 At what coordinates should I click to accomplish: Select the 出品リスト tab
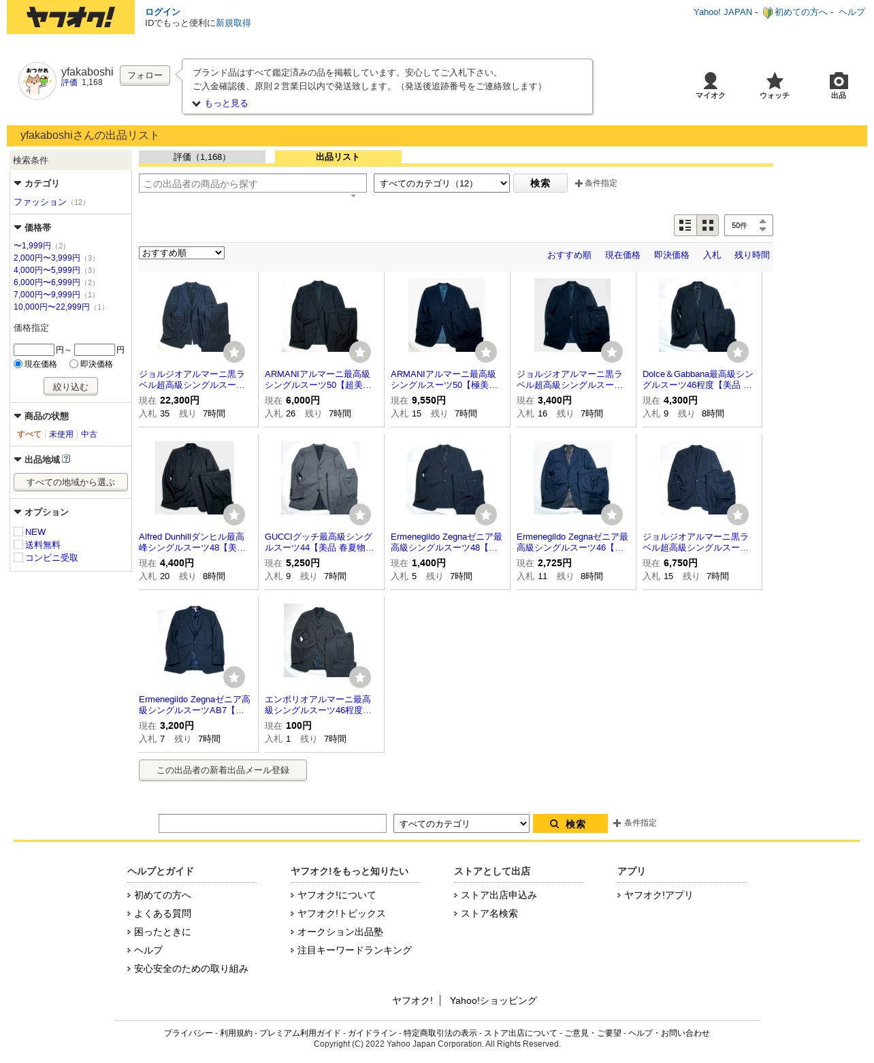[x=338, y=157]
